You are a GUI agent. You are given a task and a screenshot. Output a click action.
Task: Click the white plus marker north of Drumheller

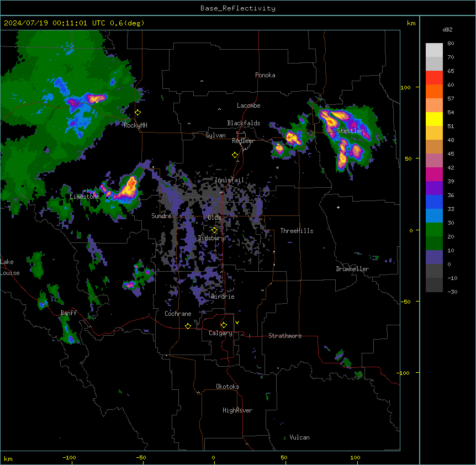click(x=338, y=207)
